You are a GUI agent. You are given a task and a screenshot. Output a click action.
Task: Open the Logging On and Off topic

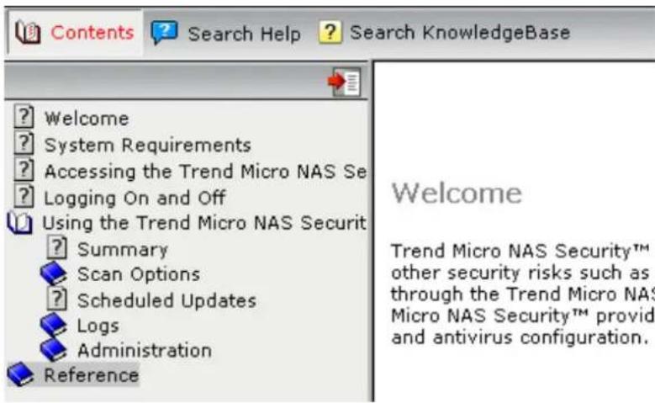tap(135, 199)
